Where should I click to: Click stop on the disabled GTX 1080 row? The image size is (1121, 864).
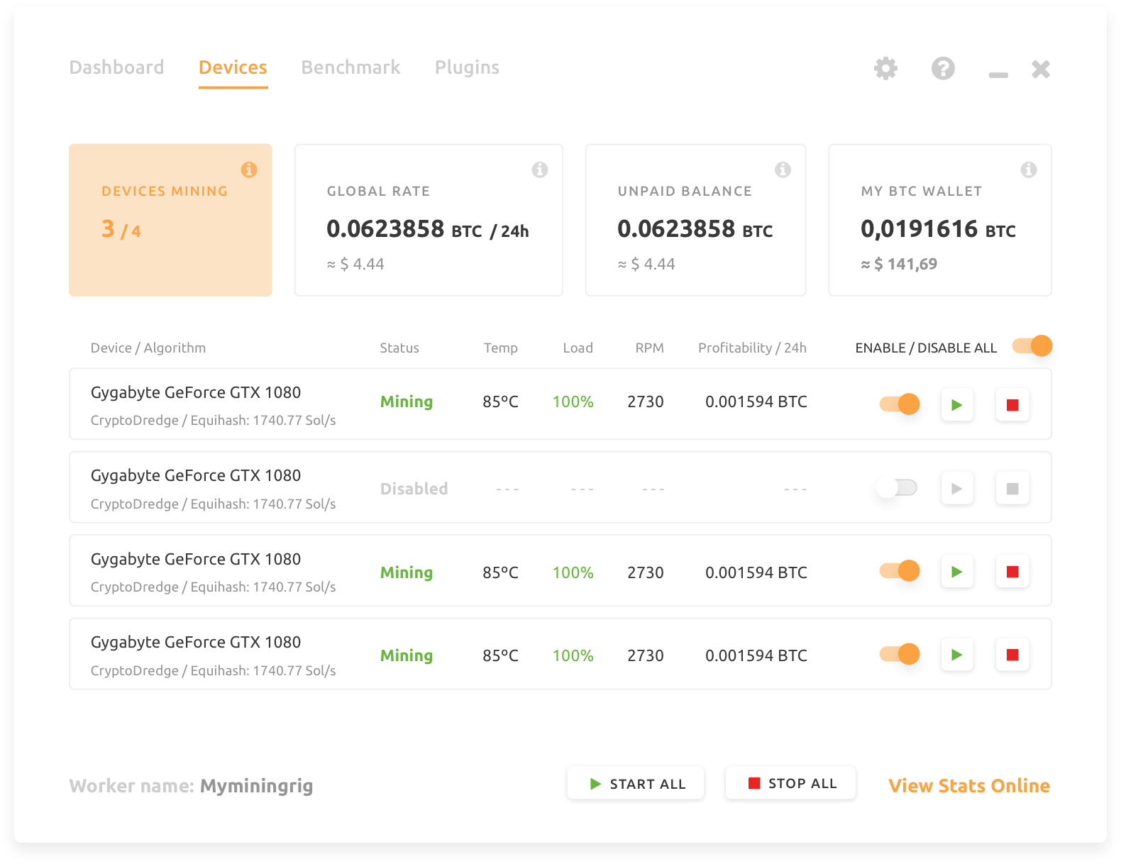coord(1012,489)
